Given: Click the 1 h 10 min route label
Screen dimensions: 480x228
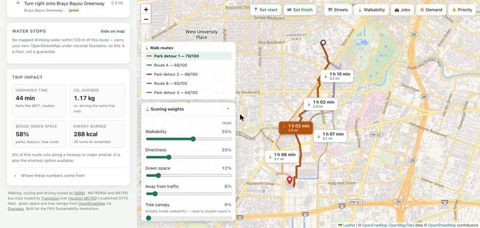Looking at the screenshot, I should [x=337, y=76].
